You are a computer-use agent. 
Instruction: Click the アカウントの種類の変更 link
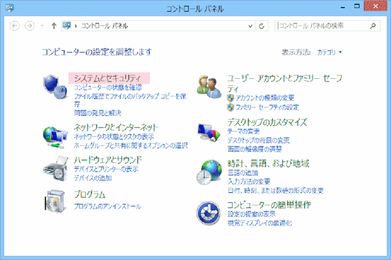265,98
